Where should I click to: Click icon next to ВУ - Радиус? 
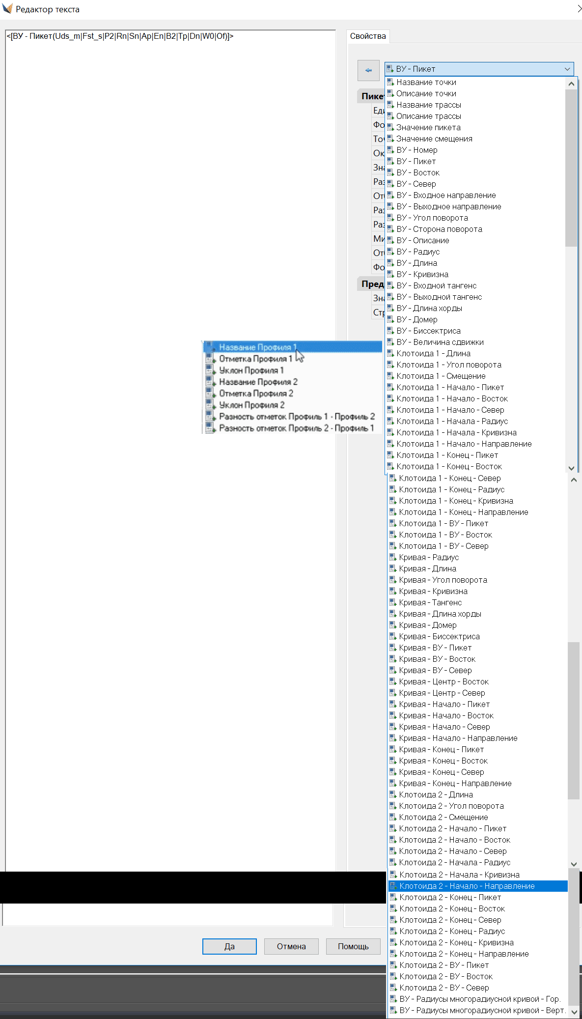390,252
